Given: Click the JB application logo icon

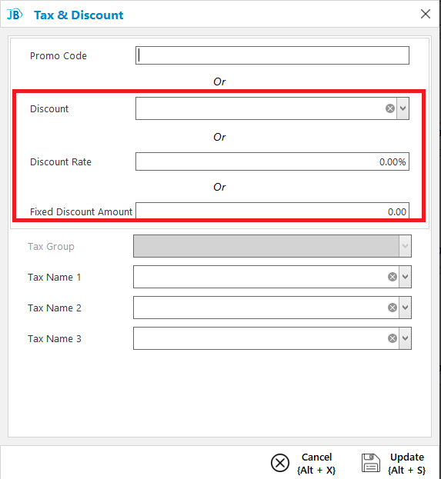Looking at the screenshot, I should (15, 15).
